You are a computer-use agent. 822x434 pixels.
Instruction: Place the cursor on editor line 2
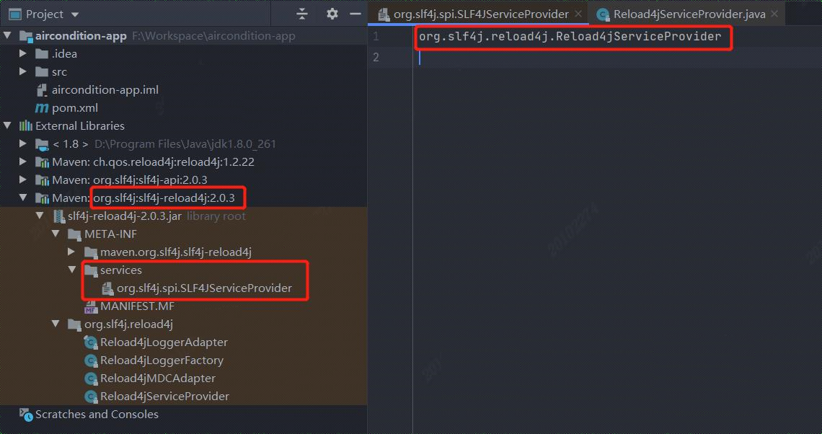click(x=617, y=57)
